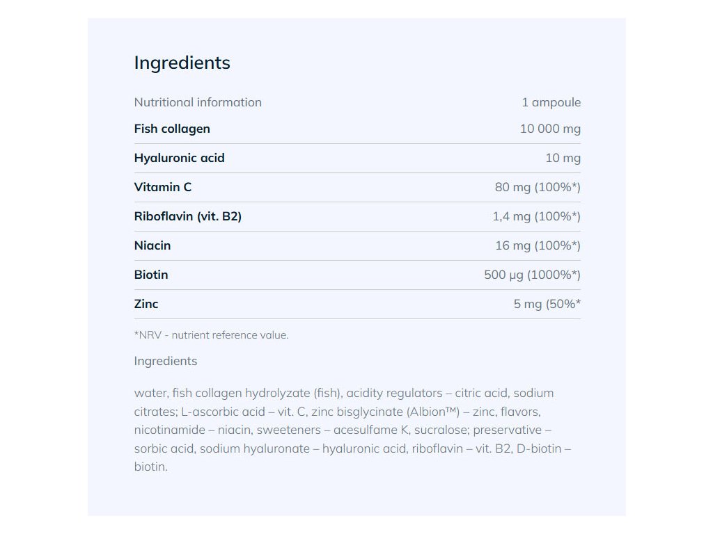Select the Niacin row label

[x=152, y=245]
